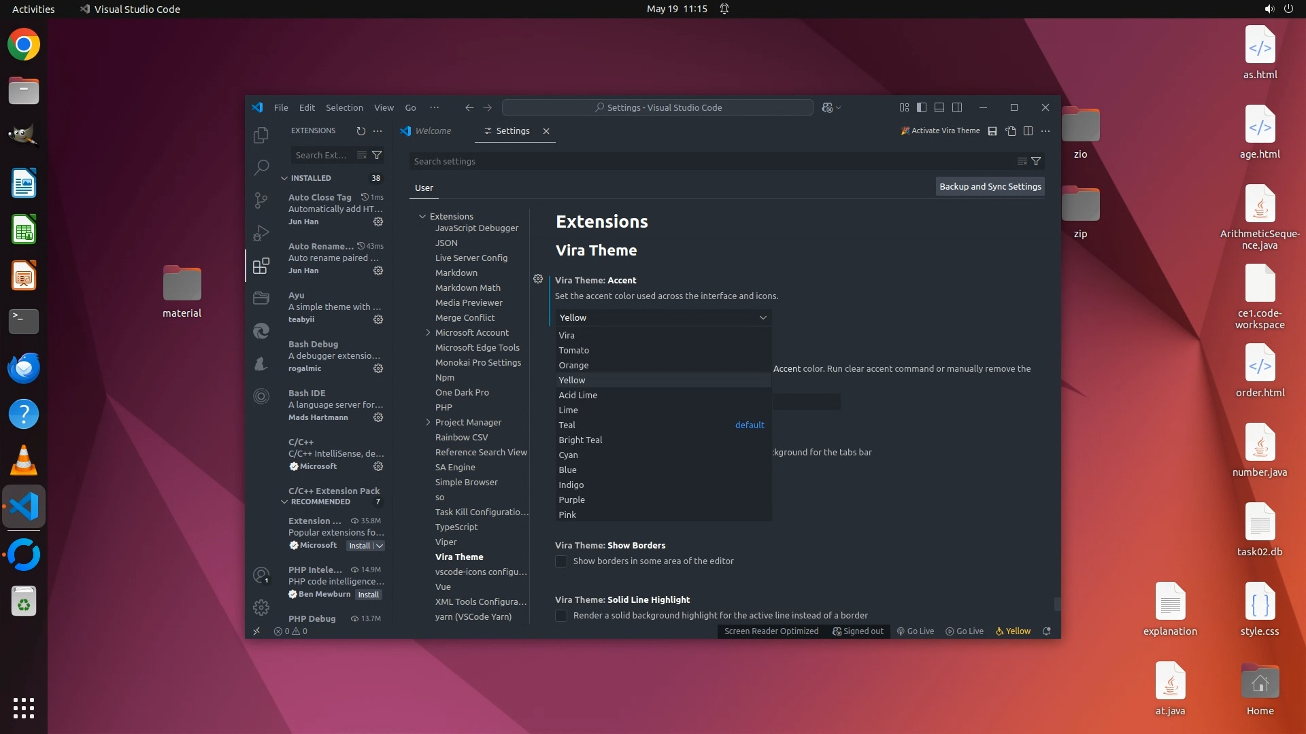
Task: Expand the Project Manager settings tree item
Action: click(x=428, y=422)
